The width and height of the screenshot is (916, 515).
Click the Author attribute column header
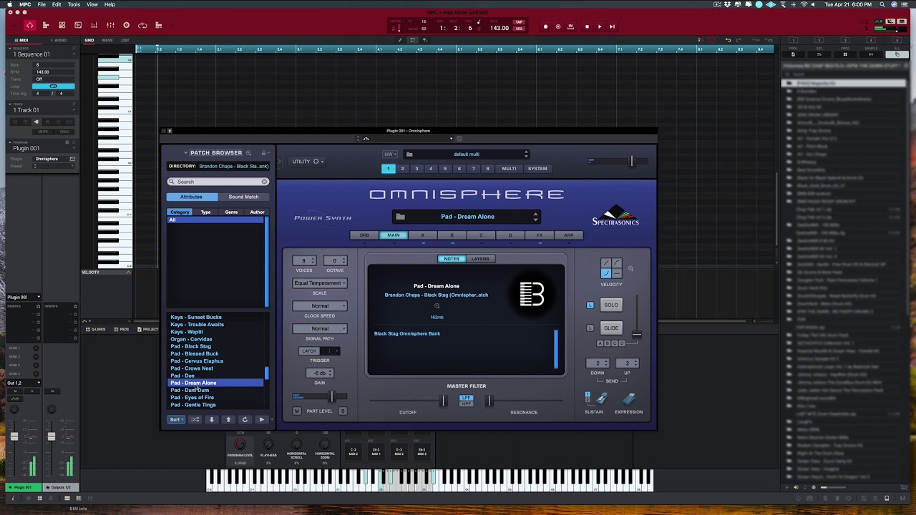point(257,212)
